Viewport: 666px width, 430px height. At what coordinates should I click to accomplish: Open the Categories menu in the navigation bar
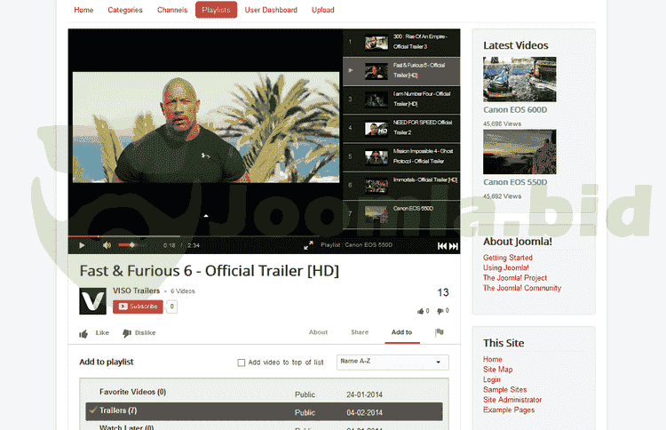click(x=125, y=10)
